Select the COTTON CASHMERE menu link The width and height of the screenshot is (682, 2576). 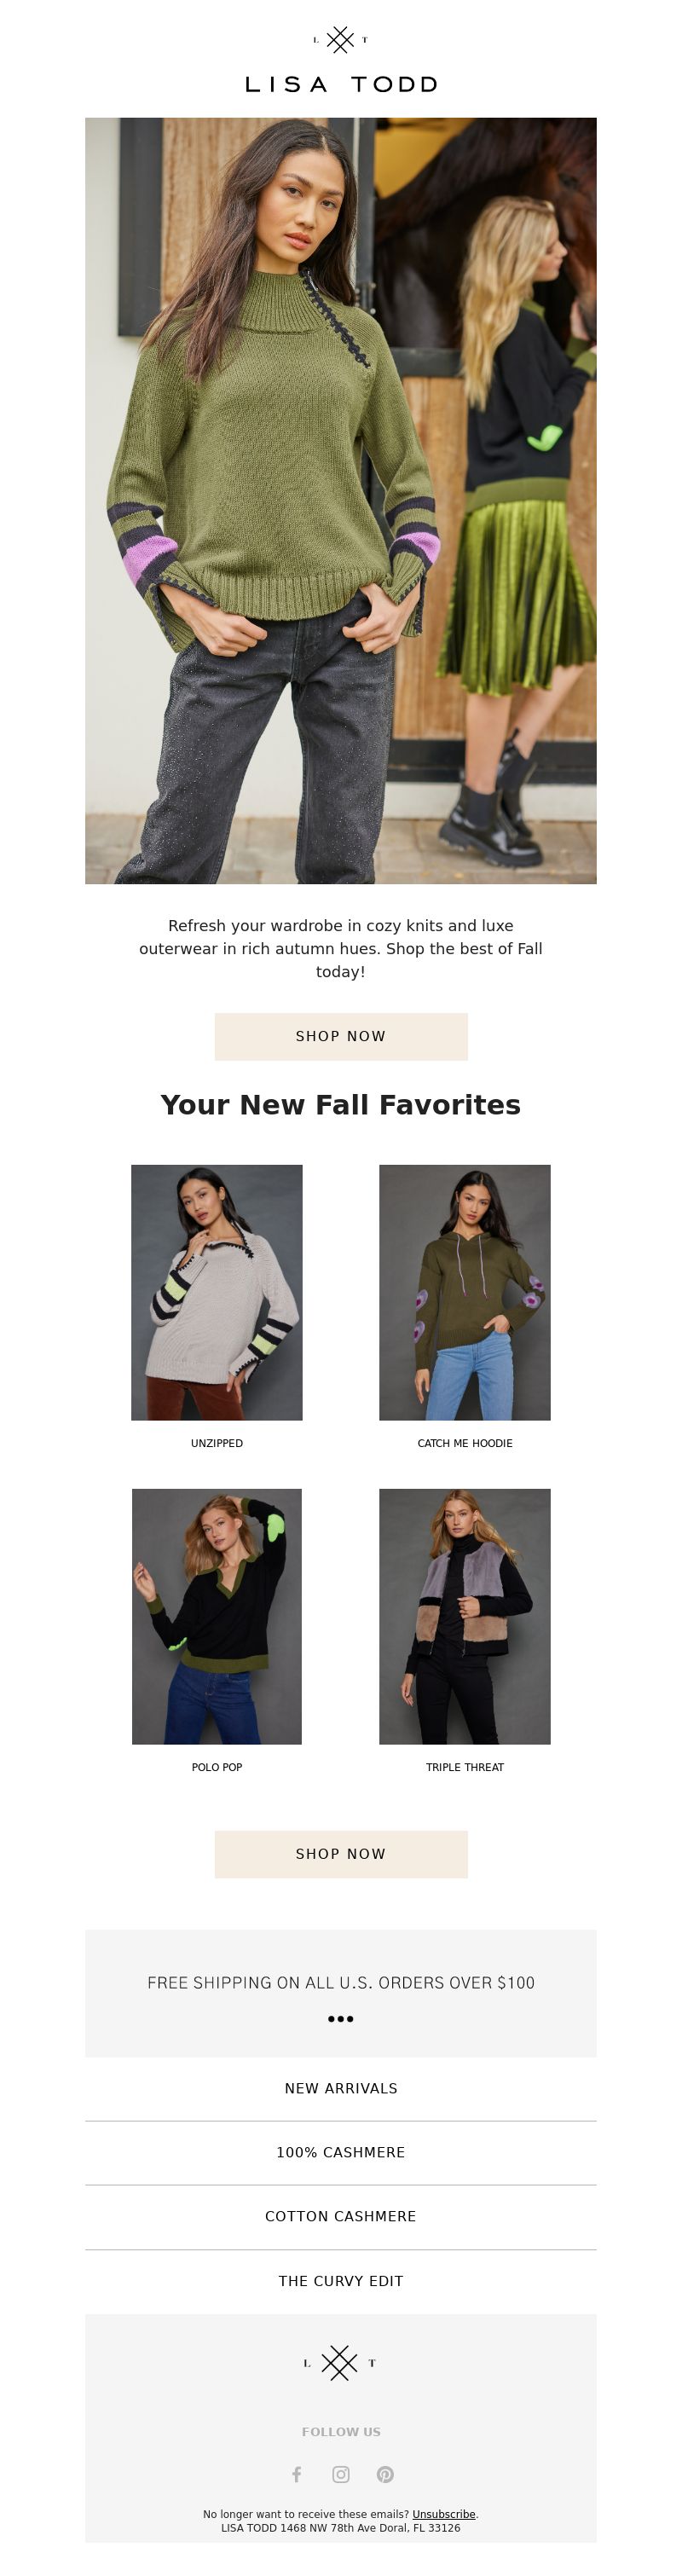341,2216
